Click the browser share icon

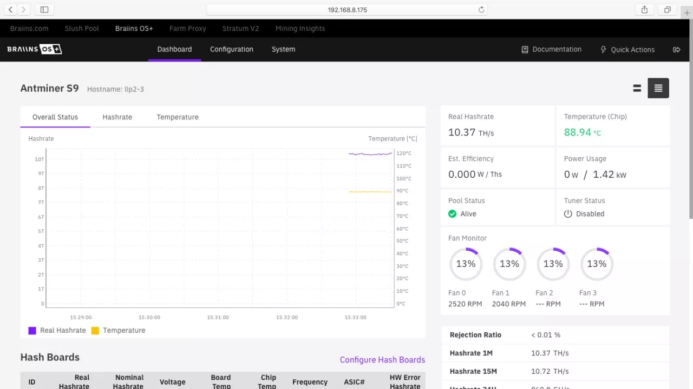[644, 10]
